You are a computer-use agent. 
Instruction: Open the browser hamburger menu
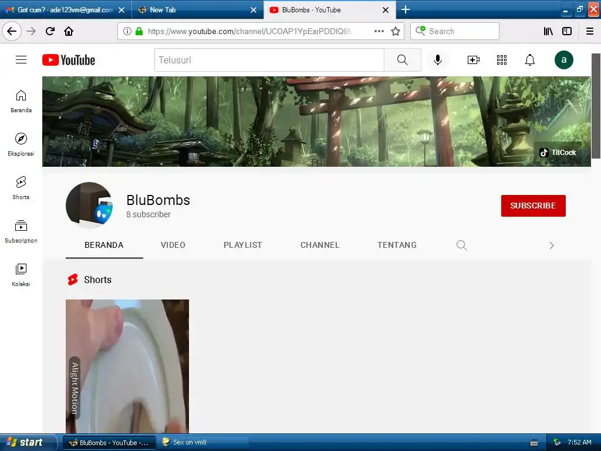[590, 31]
